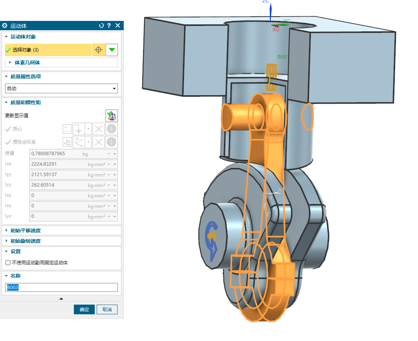Click the green triangle selection filter button
418x341 pixels.
(x=112, y=50)
